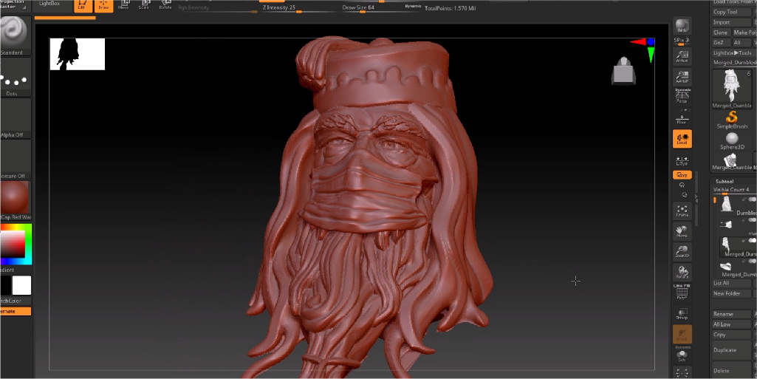Click the camera view orientation head icon
Image resolution: width=757 pixels, height=379 pixels.
click(623, 70)
